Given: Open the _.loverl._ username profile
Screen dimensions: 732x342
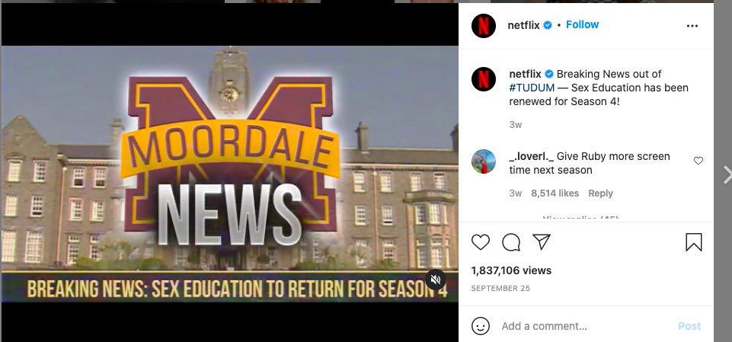Looking at the screenshot, I should coord(531,157).
